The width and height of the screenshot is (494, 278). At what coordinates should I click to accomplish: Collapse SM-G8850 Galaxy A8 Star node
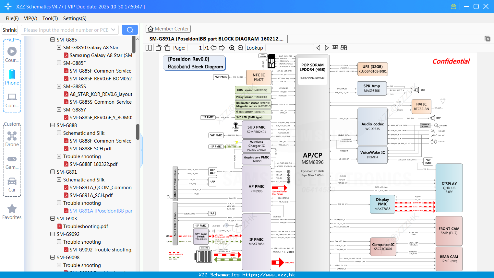(59, 47)
